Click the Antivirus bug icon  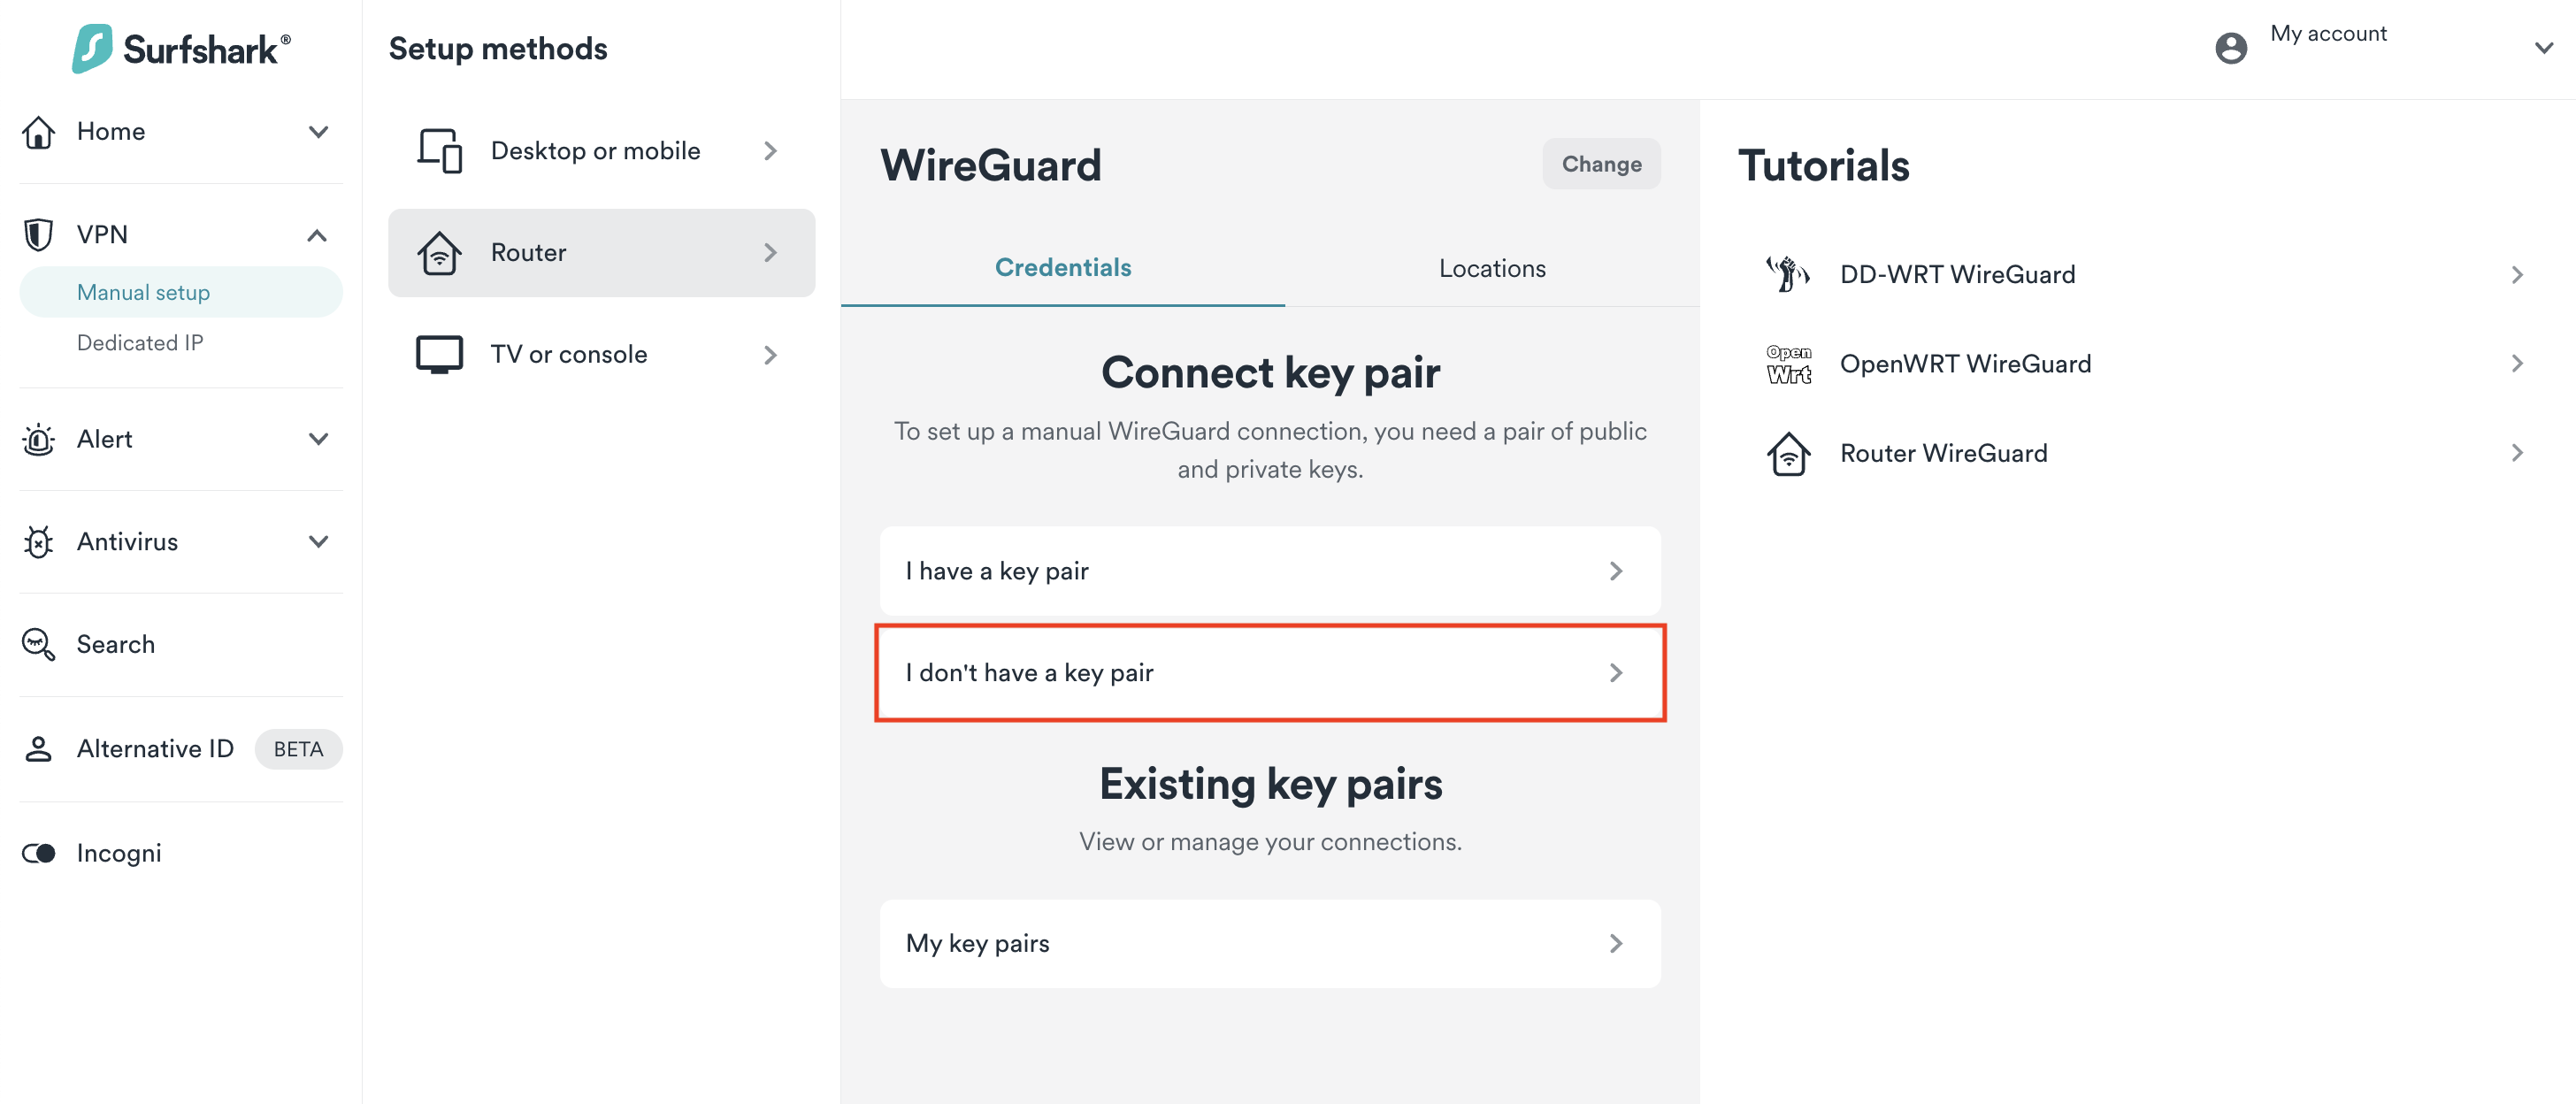[39, 541]
